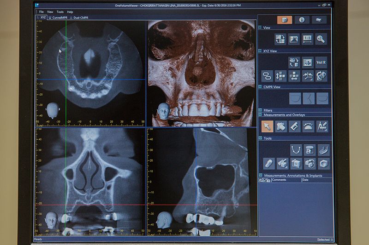369x245 pixels.
Task: Click the middle CMPR View profile button
Action: (309, 98)
